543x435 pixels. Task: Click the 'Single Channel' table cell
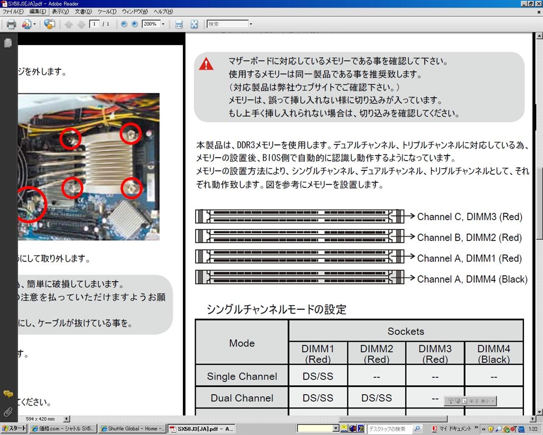[242, 376]
